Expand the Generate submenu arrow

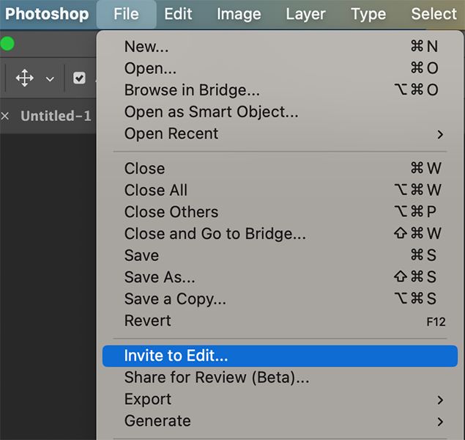tap(440, 422)
